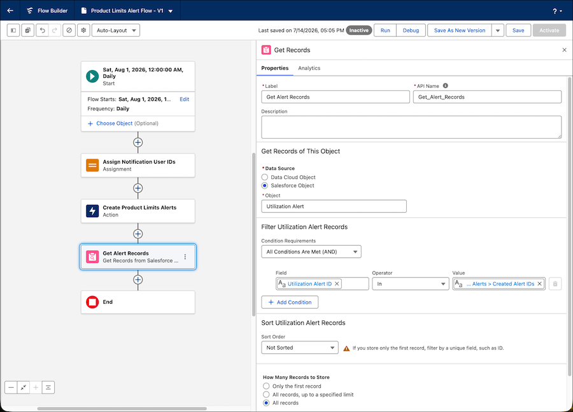Click the Debug button

pos(411,31)
